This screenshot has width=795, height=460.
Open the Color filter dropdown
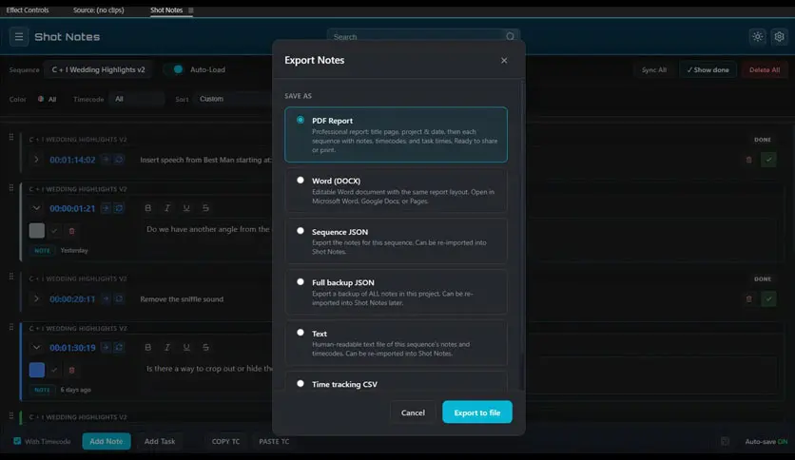click(x=47, y=99)
